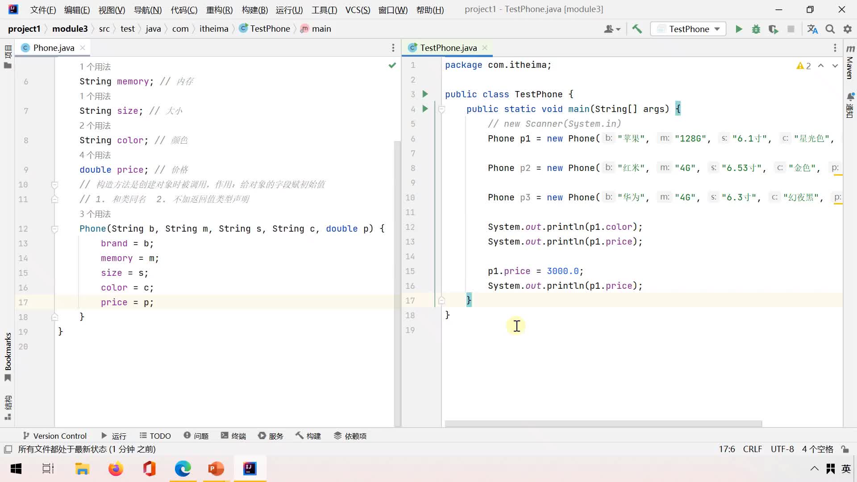Open the Version Control tool window
Screen dimensions: 857x482
[x=54, y=436]
